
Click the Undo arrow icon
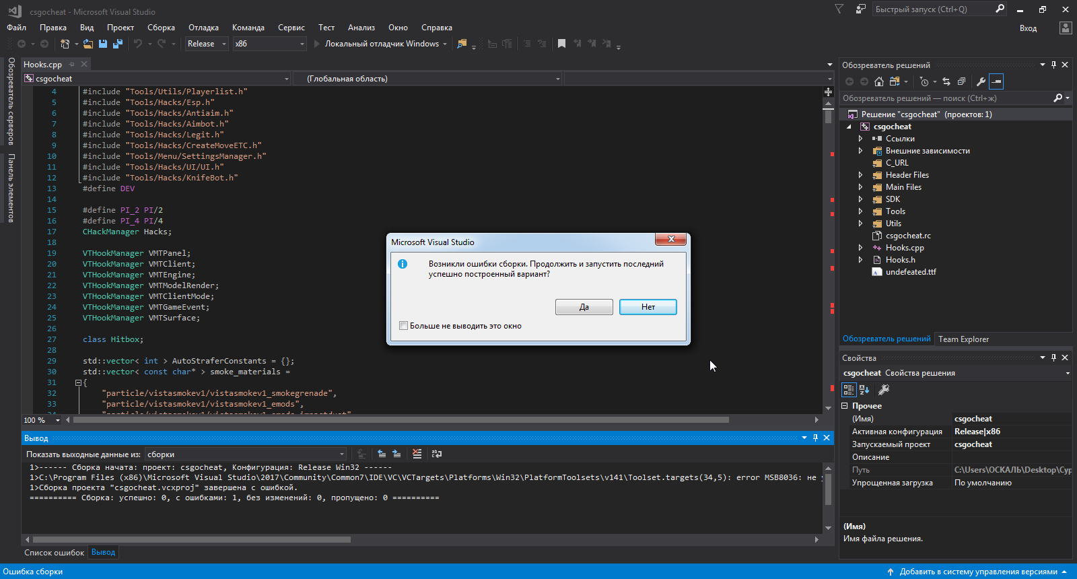(138, 44)
